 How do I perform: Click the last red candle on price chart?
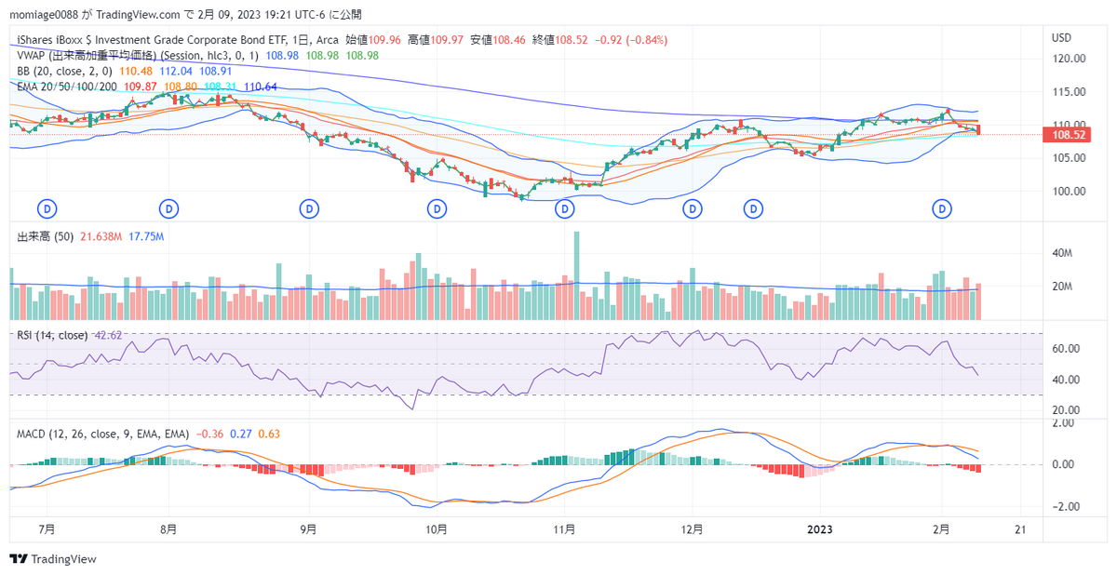pos(978,129)
